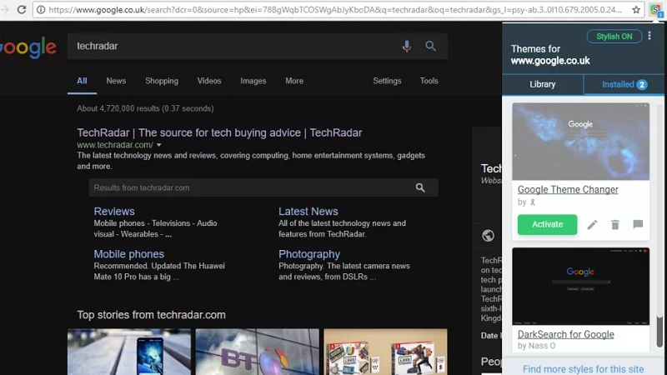
Task: Reload the page with the refresh icon
Action: (22, 9)
